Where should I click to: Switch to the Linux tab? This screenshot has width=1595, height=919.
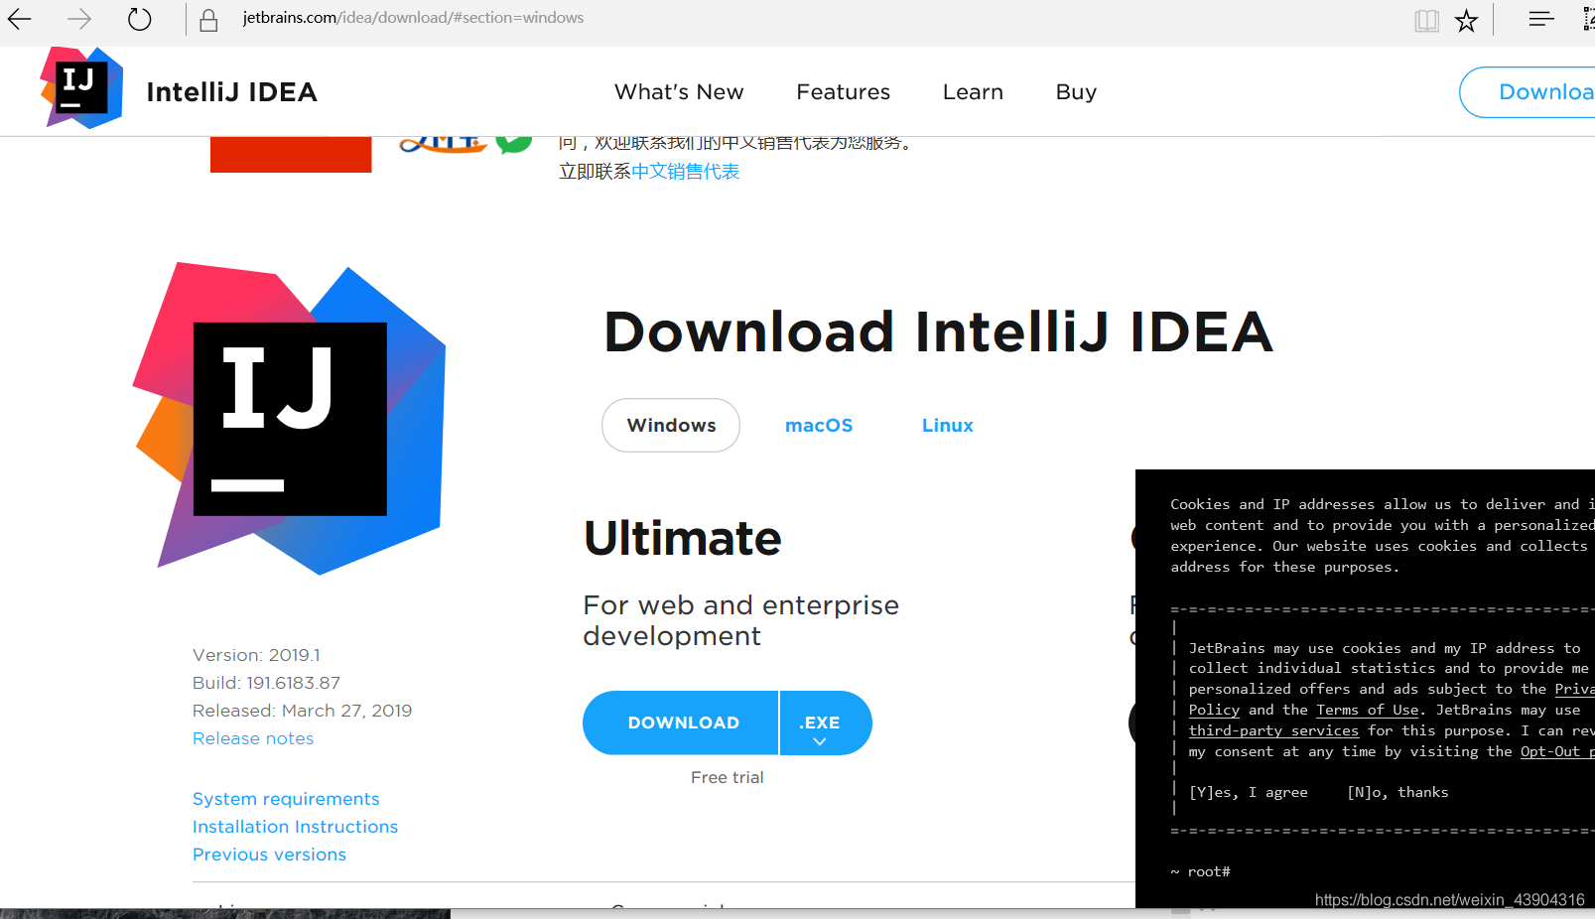click(948, 426)
